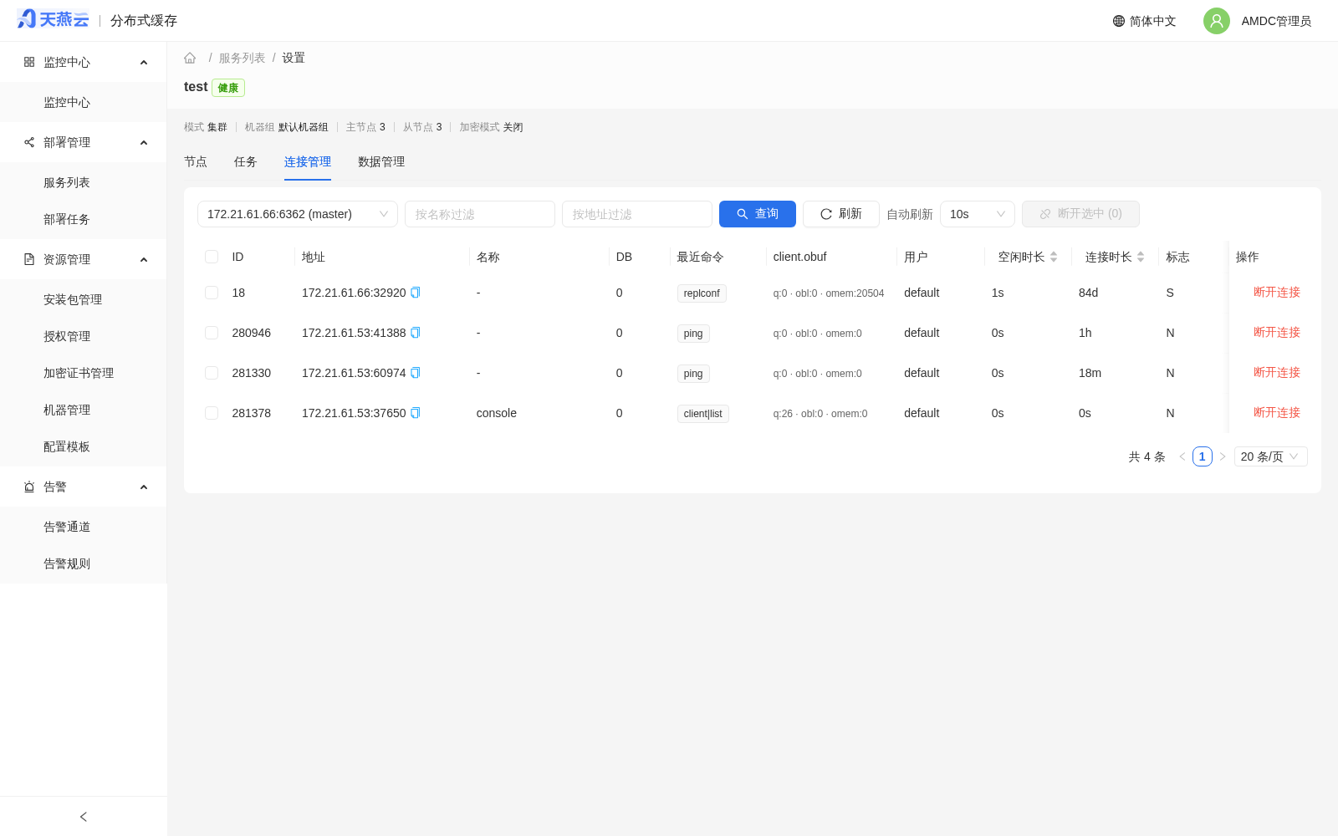The width and height of the screenshot is (1338, 836).
Task: Check the row with ID 280946
Action: click(212, 333)
